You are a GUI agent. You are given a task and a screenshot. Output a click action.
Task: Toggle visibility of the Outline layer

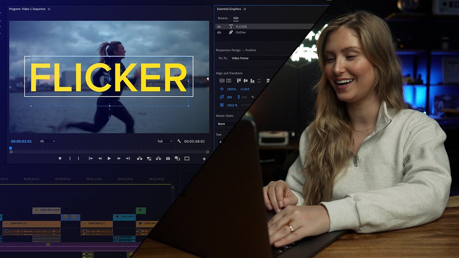(219, 32)
